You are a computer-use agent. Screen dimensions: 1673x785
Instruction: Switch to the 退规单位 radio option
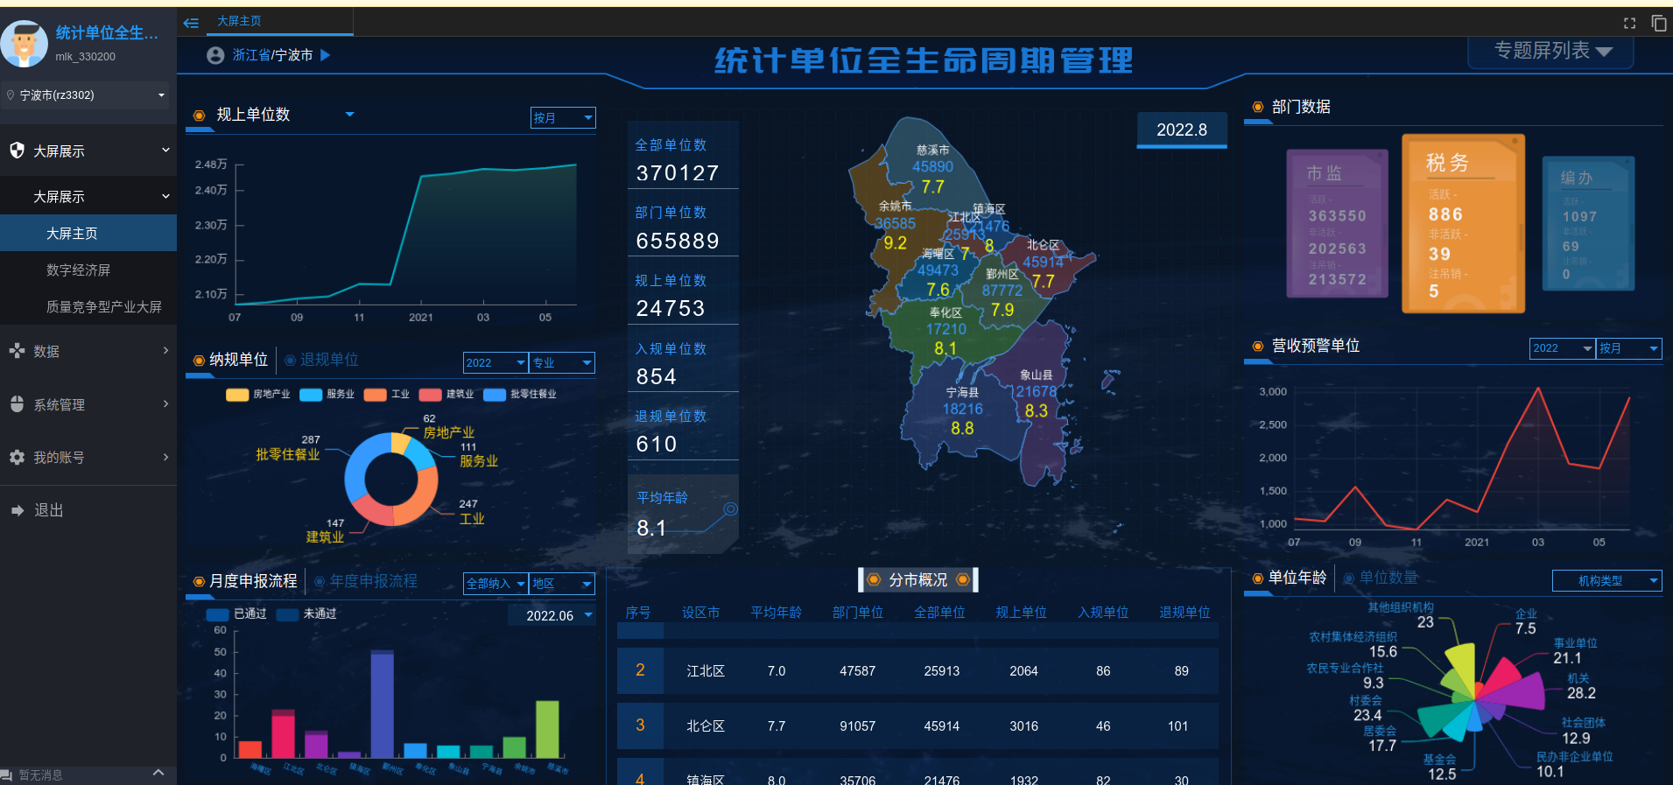coord(291,360)
